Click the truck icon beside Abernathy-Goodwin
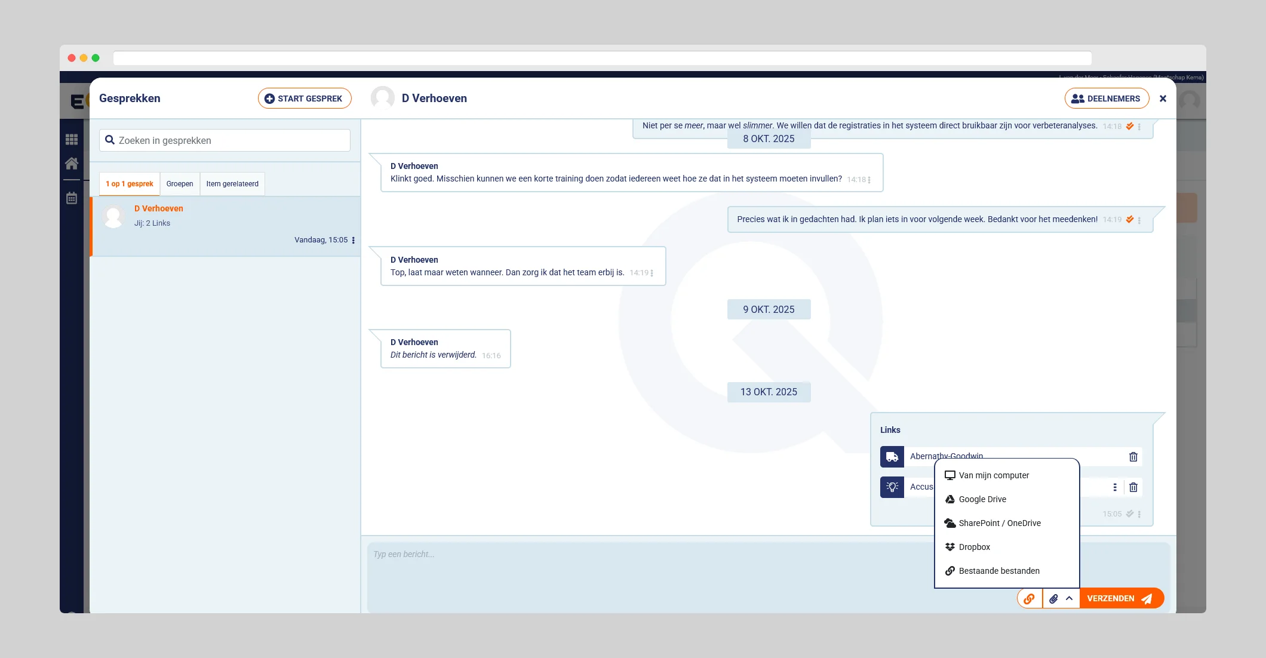1266x658 pixels. pyautogui.click(x=892, y=457)
